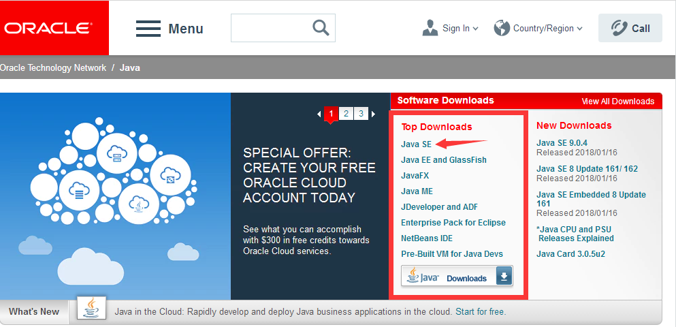Click the Call button
This screenshot has width=676, height=327.
630,28
